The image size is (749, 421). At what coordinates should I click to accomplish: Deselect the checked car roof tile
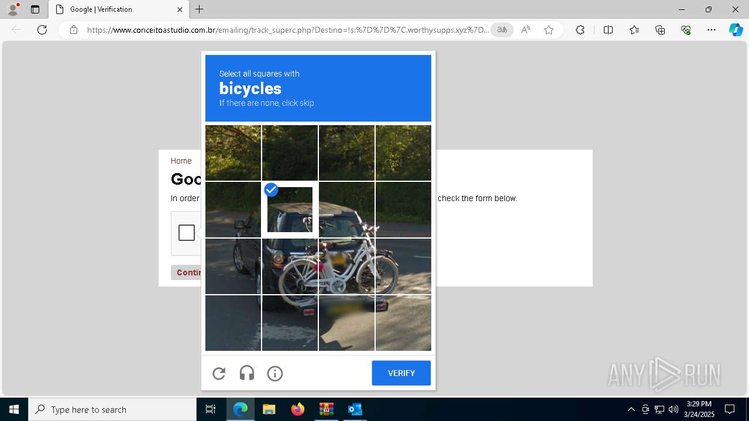click(290, 209)
